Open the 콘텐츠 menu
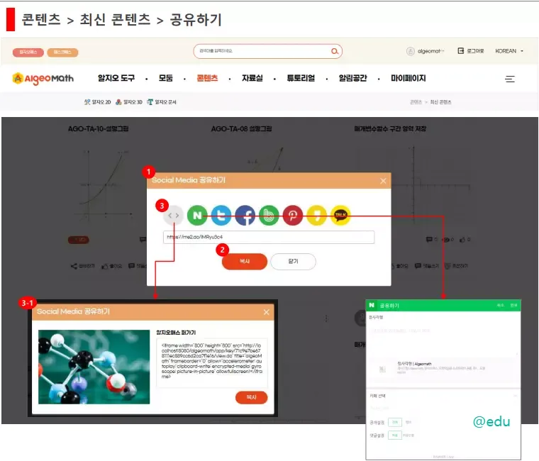The width and height of the screenshot is (539, 461). pos(207,78)
